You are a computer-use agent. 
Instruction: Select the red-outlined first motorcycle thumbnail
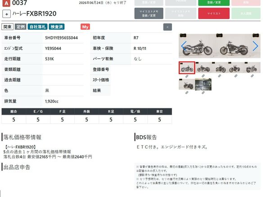click(x=187, y=67)
